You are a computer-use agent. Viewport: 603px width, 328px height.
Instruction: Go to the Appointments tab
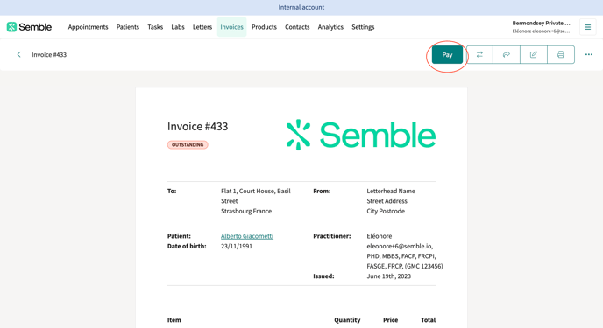(88, 27)
